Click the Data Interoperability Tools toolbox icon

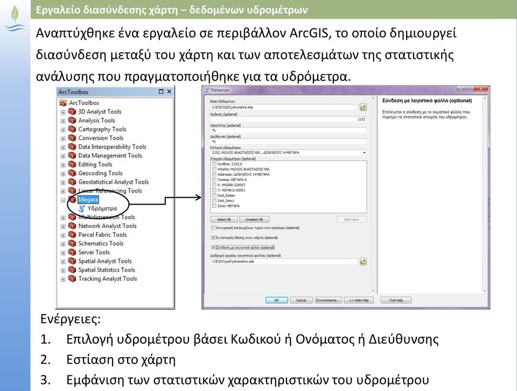72,146
